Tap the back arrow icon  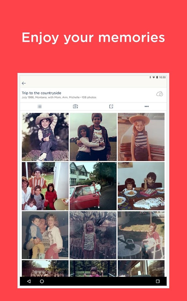pyautogui.click(x=24, y=83)
